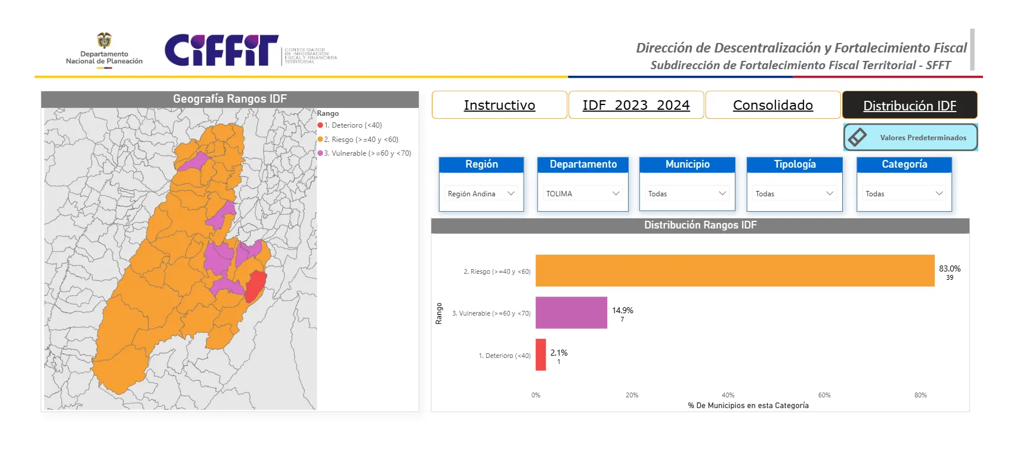1011x463 pixels.
Task: Click the purple Vulnerable legend marker
Action: click(320, 153)
